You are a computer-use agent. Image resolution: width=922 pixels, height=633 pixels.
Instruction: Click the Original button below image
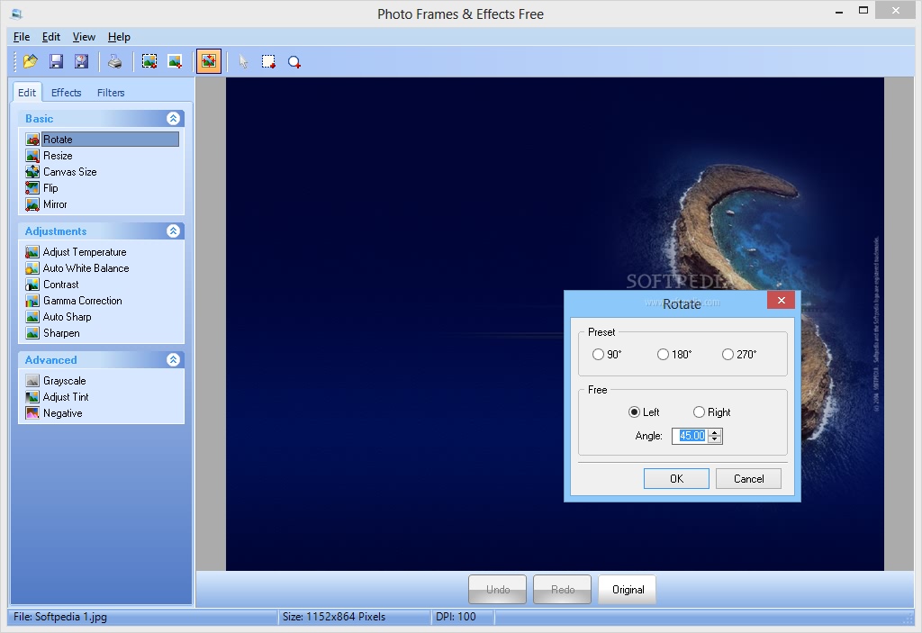pyautogui.click(x=628, y=590)
